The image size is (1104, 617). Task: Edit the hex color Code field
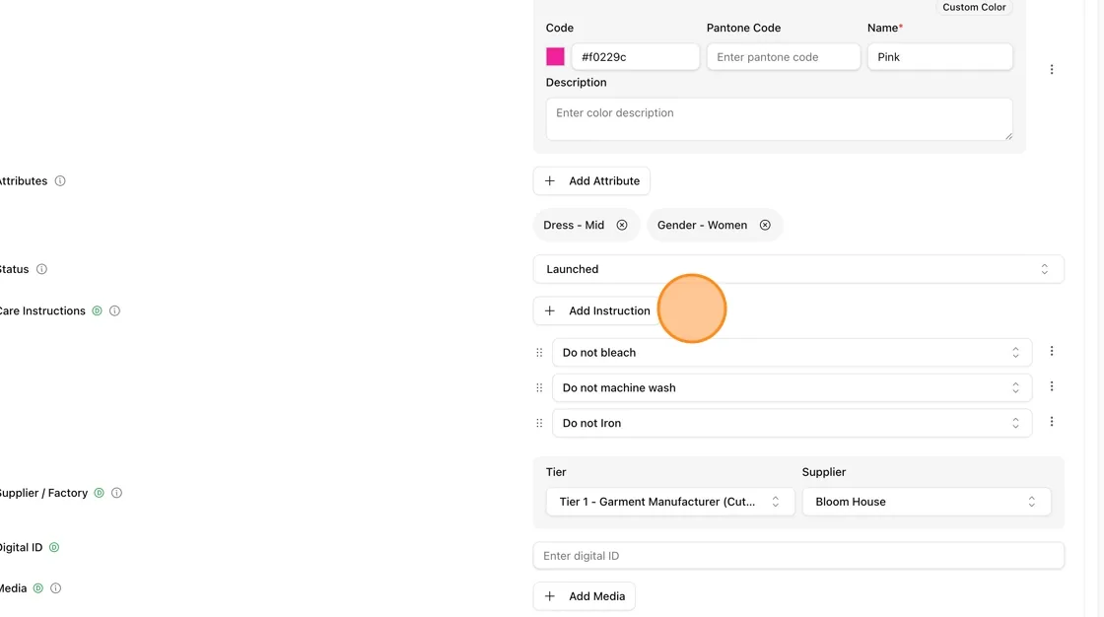point(635,57)
